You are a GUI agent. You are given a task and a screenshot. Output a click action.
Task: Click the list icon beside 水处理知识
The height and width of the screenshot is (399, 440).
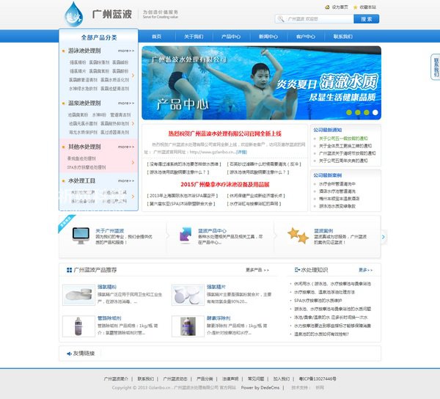point(297,270)
